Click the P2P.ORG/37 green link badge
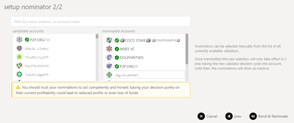The width and height of the screenshot is (294, 123). pos(117,66)
